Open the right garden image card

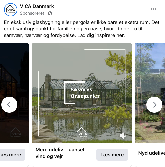pos(150,93)
